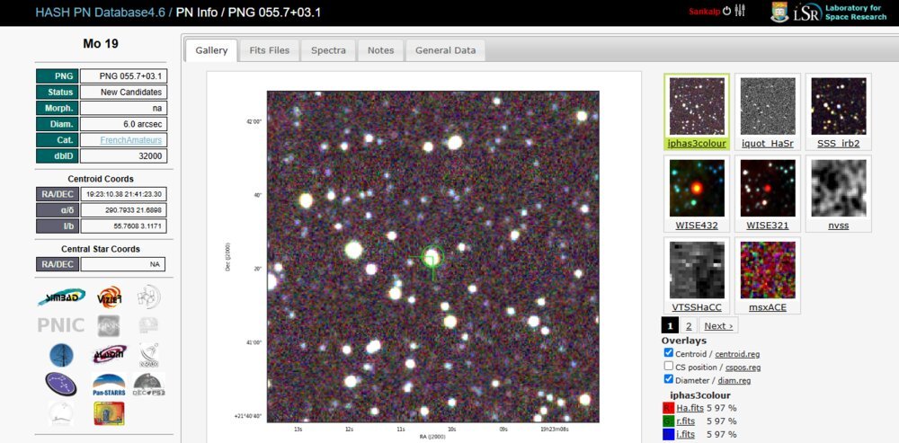Click the faint observatory dome logo below constellation
Viewport: 899px width, 443px height.
(61, 413)
